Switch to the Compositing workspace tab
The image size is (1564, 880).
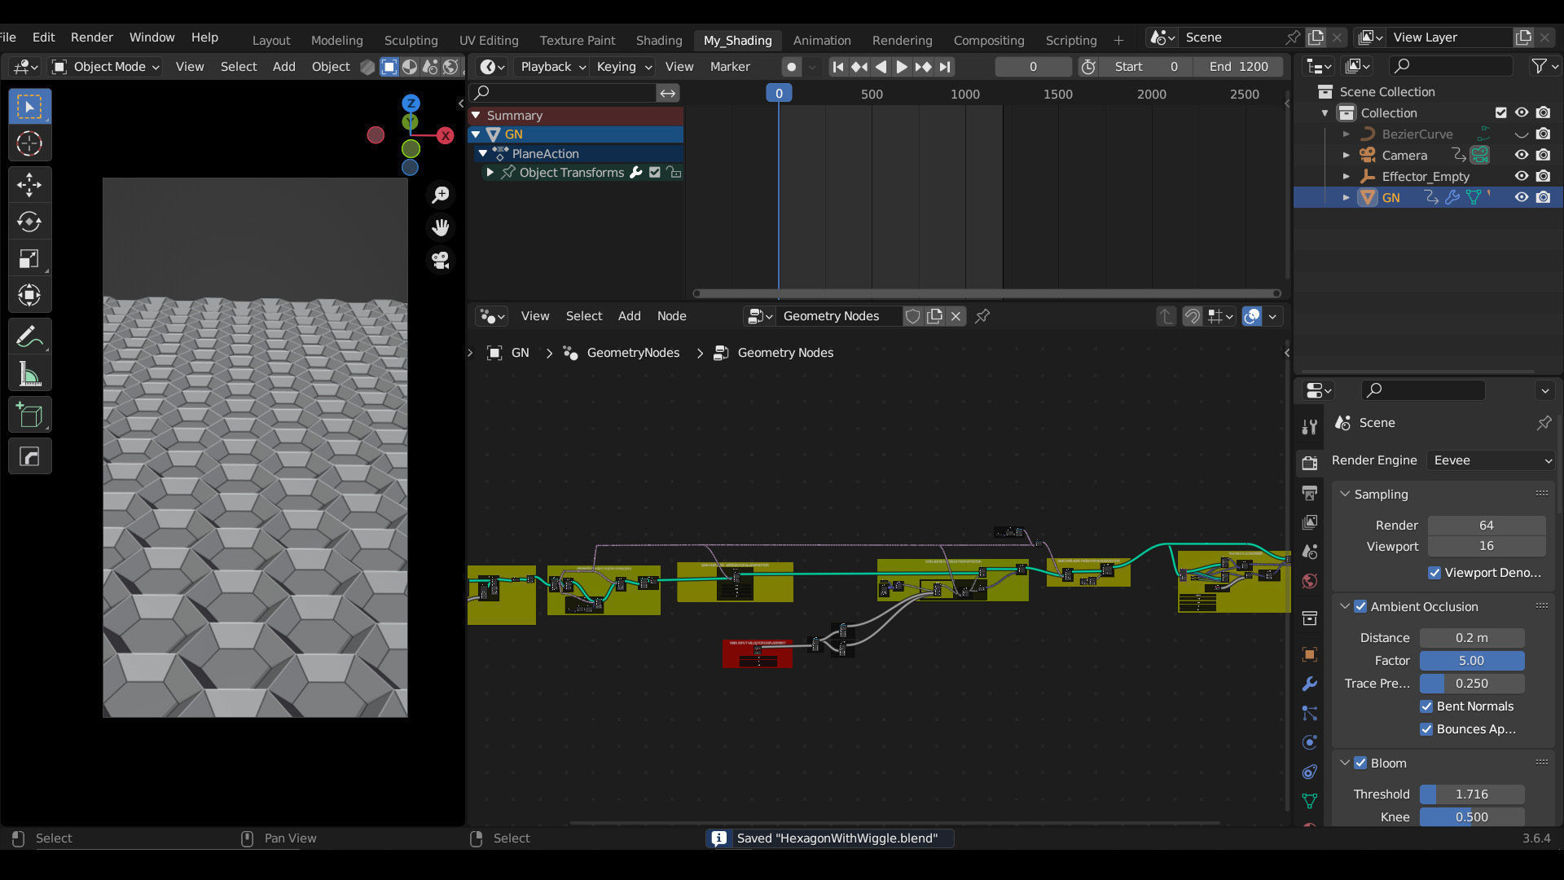988,40
